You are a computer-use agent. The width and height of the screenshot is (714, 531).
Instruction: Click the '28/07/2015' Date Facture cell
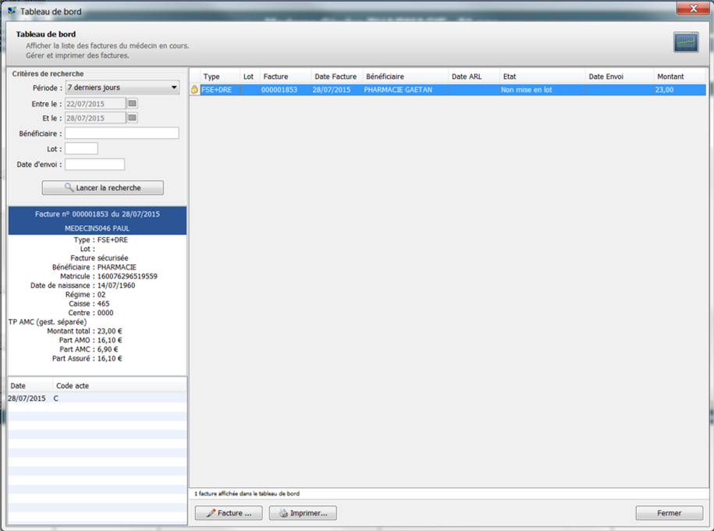(337, 90)
